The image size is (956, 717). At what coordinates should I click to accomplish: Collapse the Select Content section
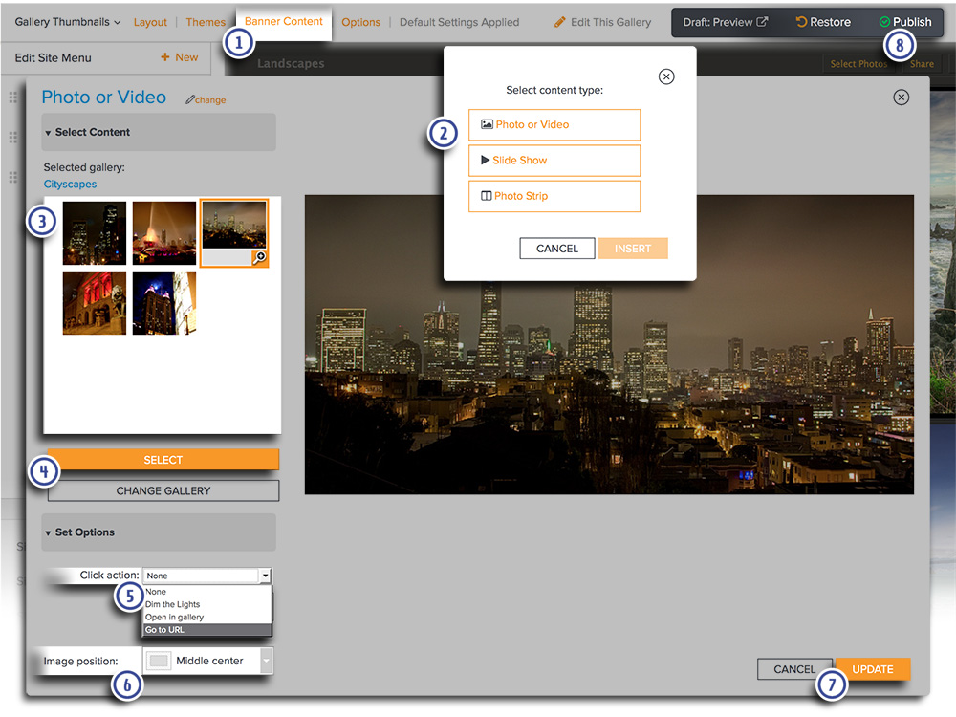pos(159,132)
